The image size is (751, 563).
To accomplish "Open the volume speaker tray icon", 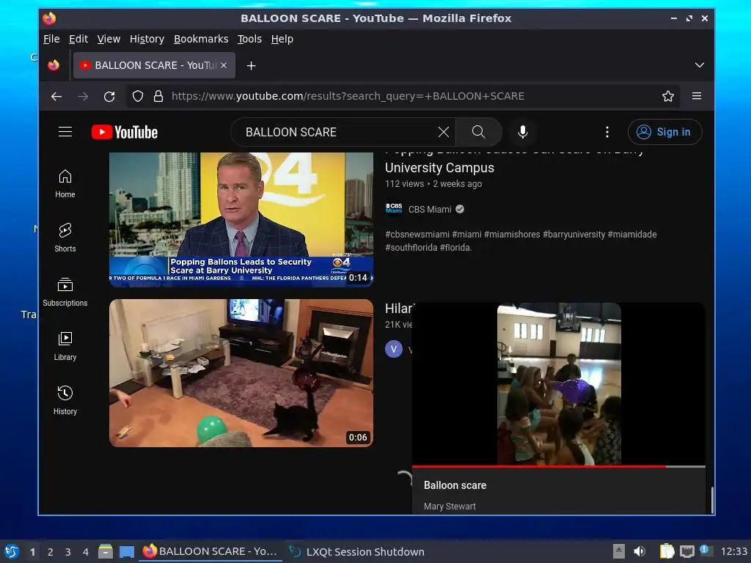I will 640,551.
